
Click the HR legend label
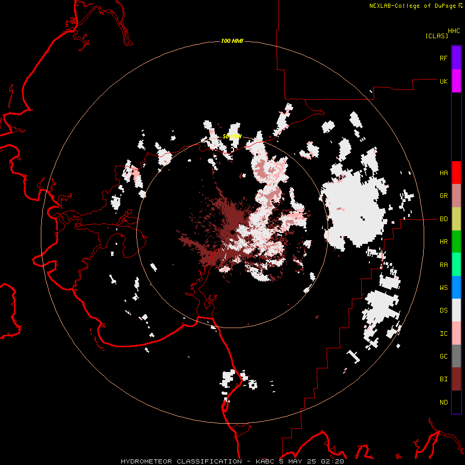[443, 242]
